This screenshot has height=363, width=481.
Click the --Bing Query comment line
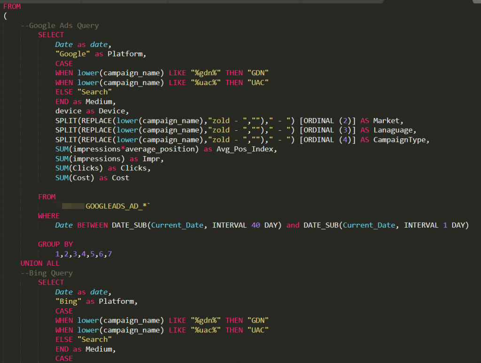[x=47, y=273]
